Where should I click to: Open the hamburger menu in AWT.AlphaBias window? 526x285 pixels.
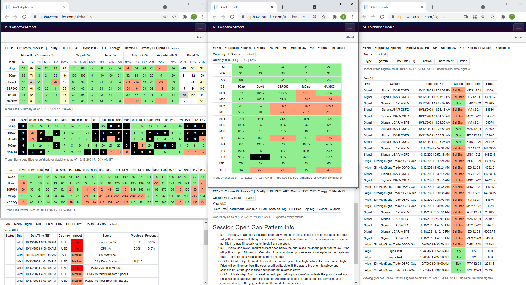[x=200, y=27]
